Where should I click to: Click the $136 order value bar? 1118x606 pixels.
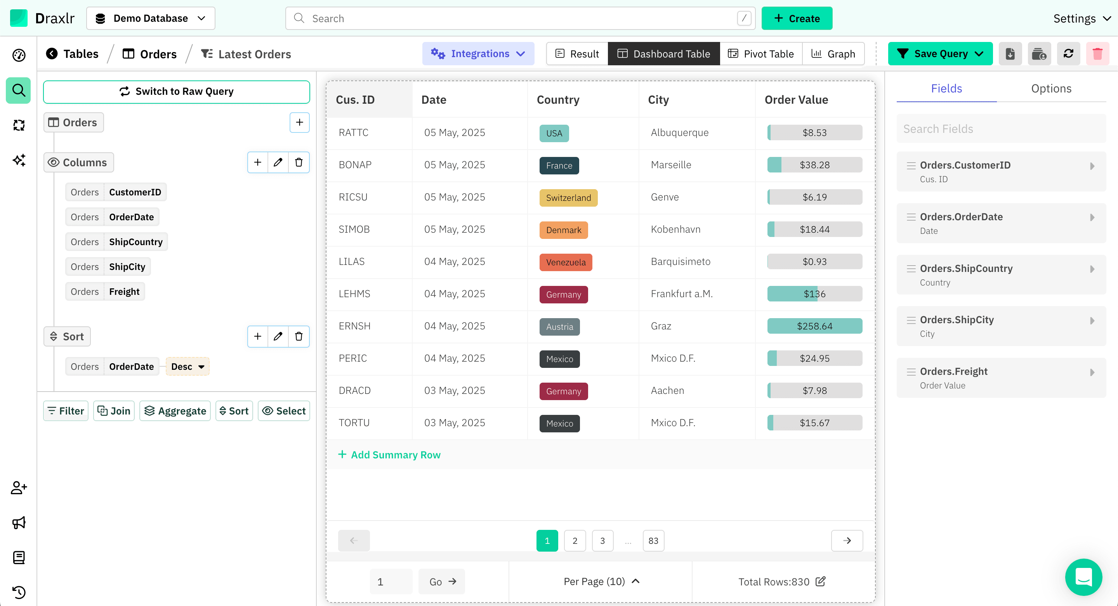(815, 294)
